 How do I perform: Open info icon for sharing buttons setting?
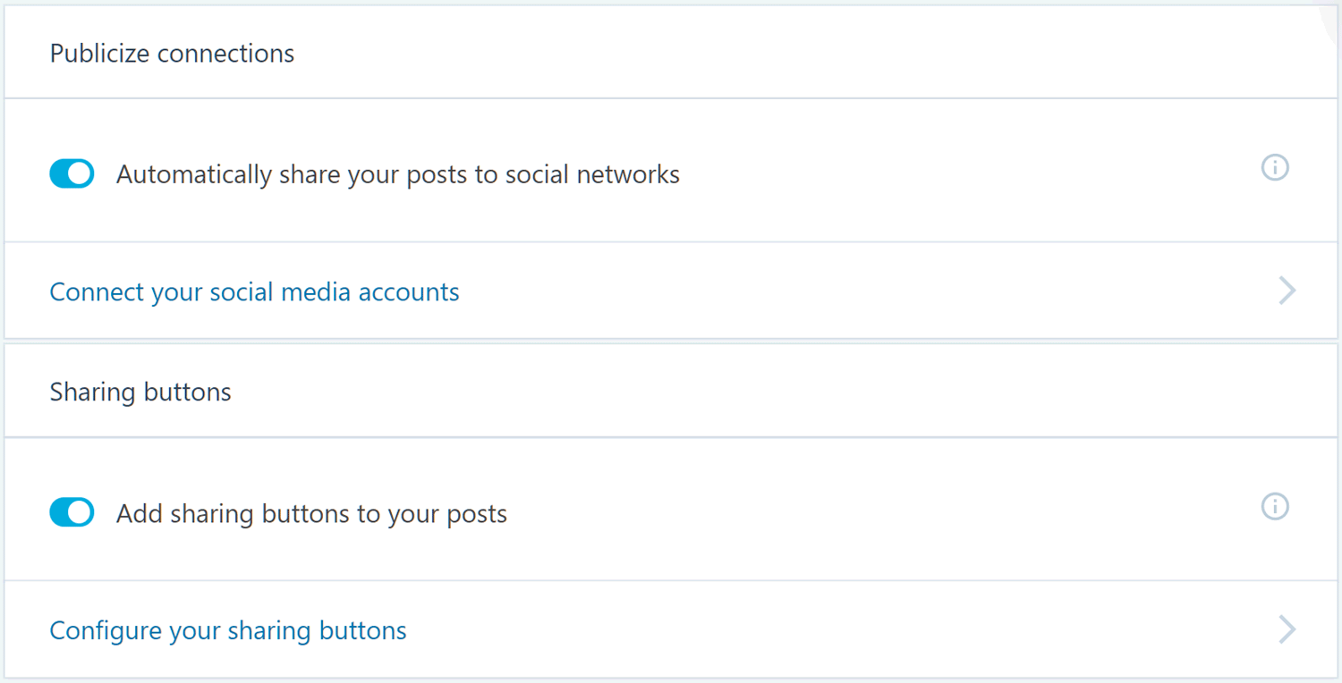1275,507
